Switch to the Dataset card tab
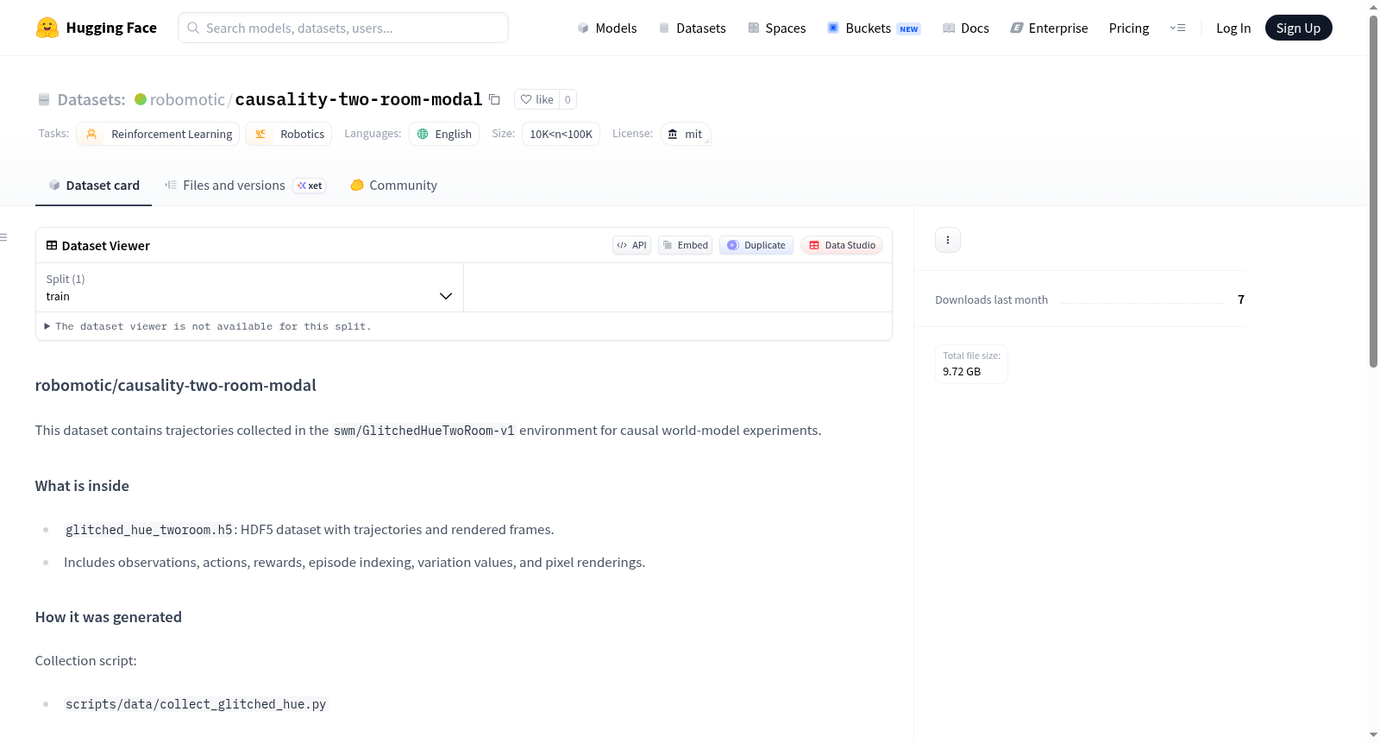Screen dimensions: 1380x743 (93, 185)
